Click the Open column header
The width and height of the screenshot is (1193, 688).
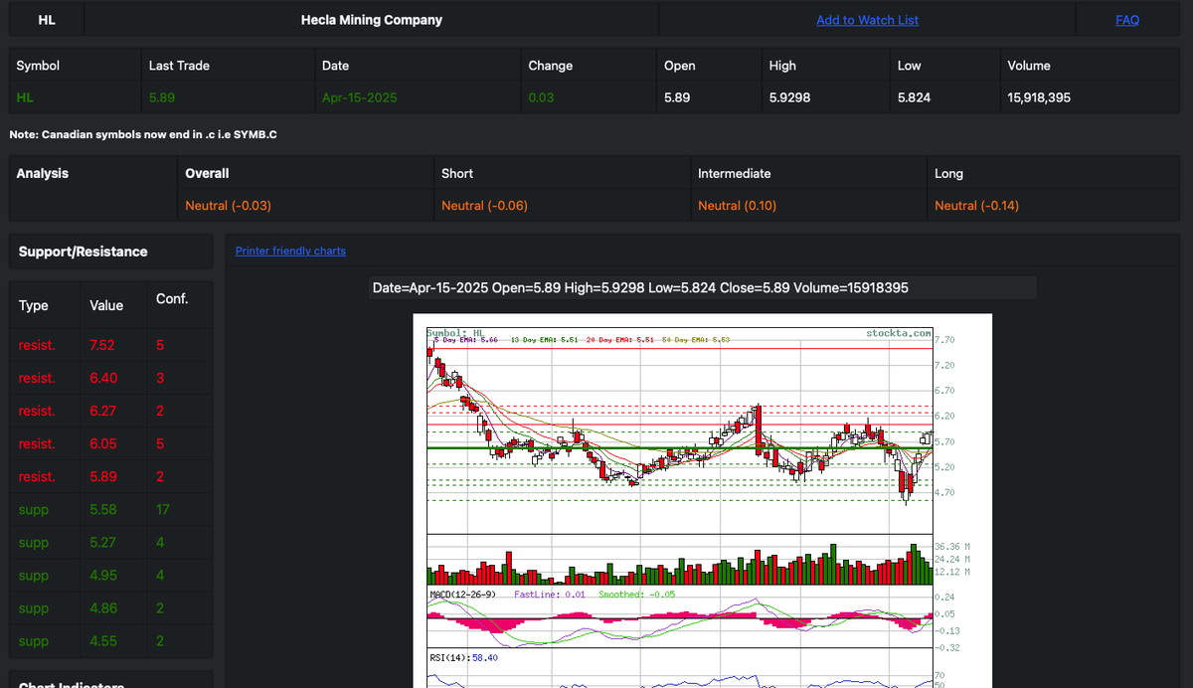point(680,66)
